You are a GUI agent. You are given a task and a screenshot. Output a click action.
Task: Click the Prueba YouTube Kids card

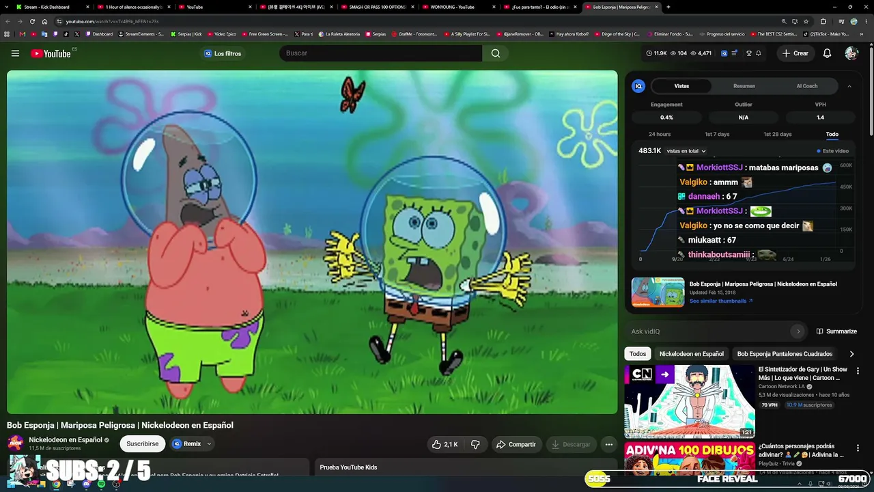466,467
